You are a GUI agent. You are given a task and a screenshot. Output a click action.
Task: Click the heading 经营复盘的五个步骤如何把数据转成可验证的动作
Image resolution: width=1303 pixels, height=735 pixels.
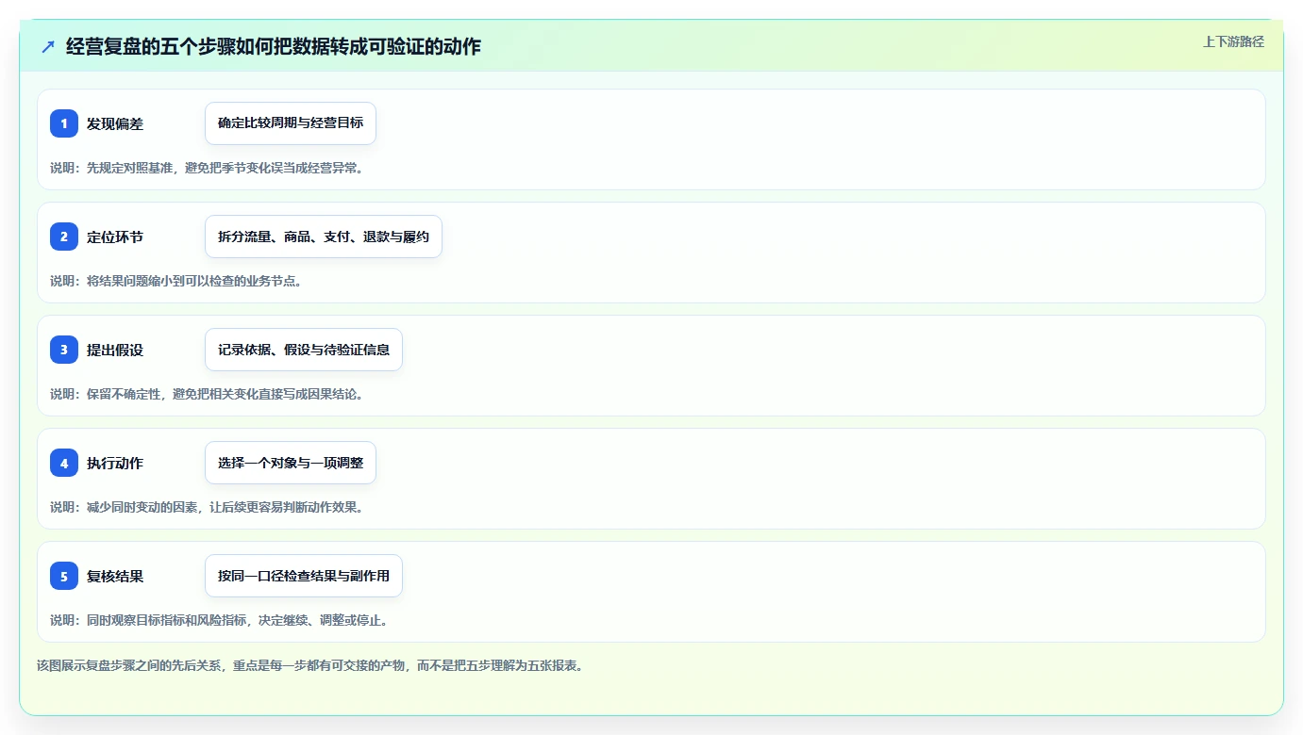(274, 47)
